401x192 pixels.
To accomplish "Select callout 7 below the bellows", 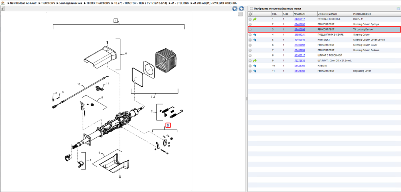I will pyautogui.click(x=152, y=97).
